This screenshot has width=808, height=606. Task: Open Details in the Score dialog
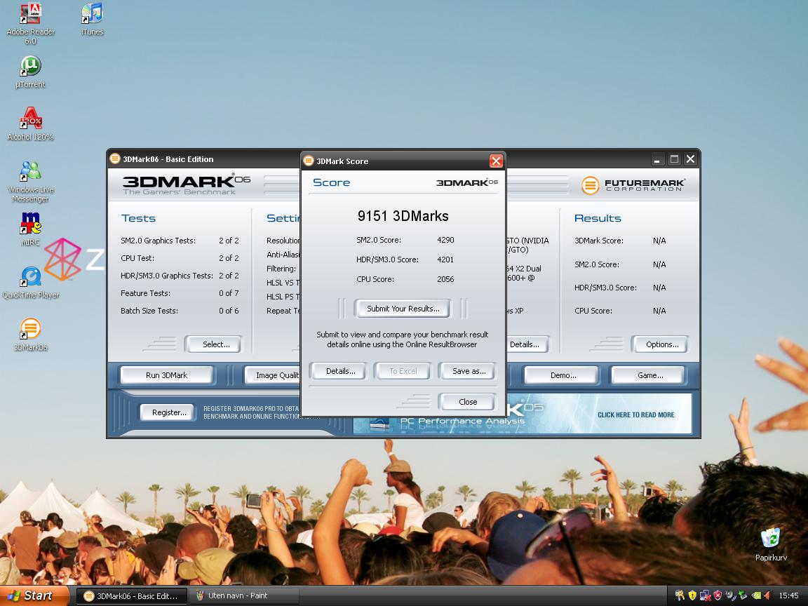(340, 371)
